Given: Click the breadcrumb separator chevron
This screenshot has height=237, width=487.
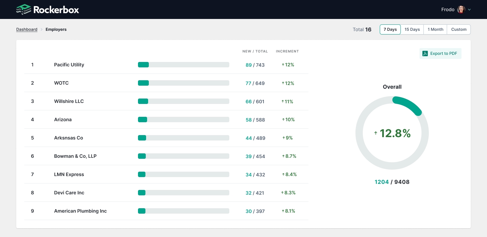Looking at the screenshot, I should tap(42, 29).
